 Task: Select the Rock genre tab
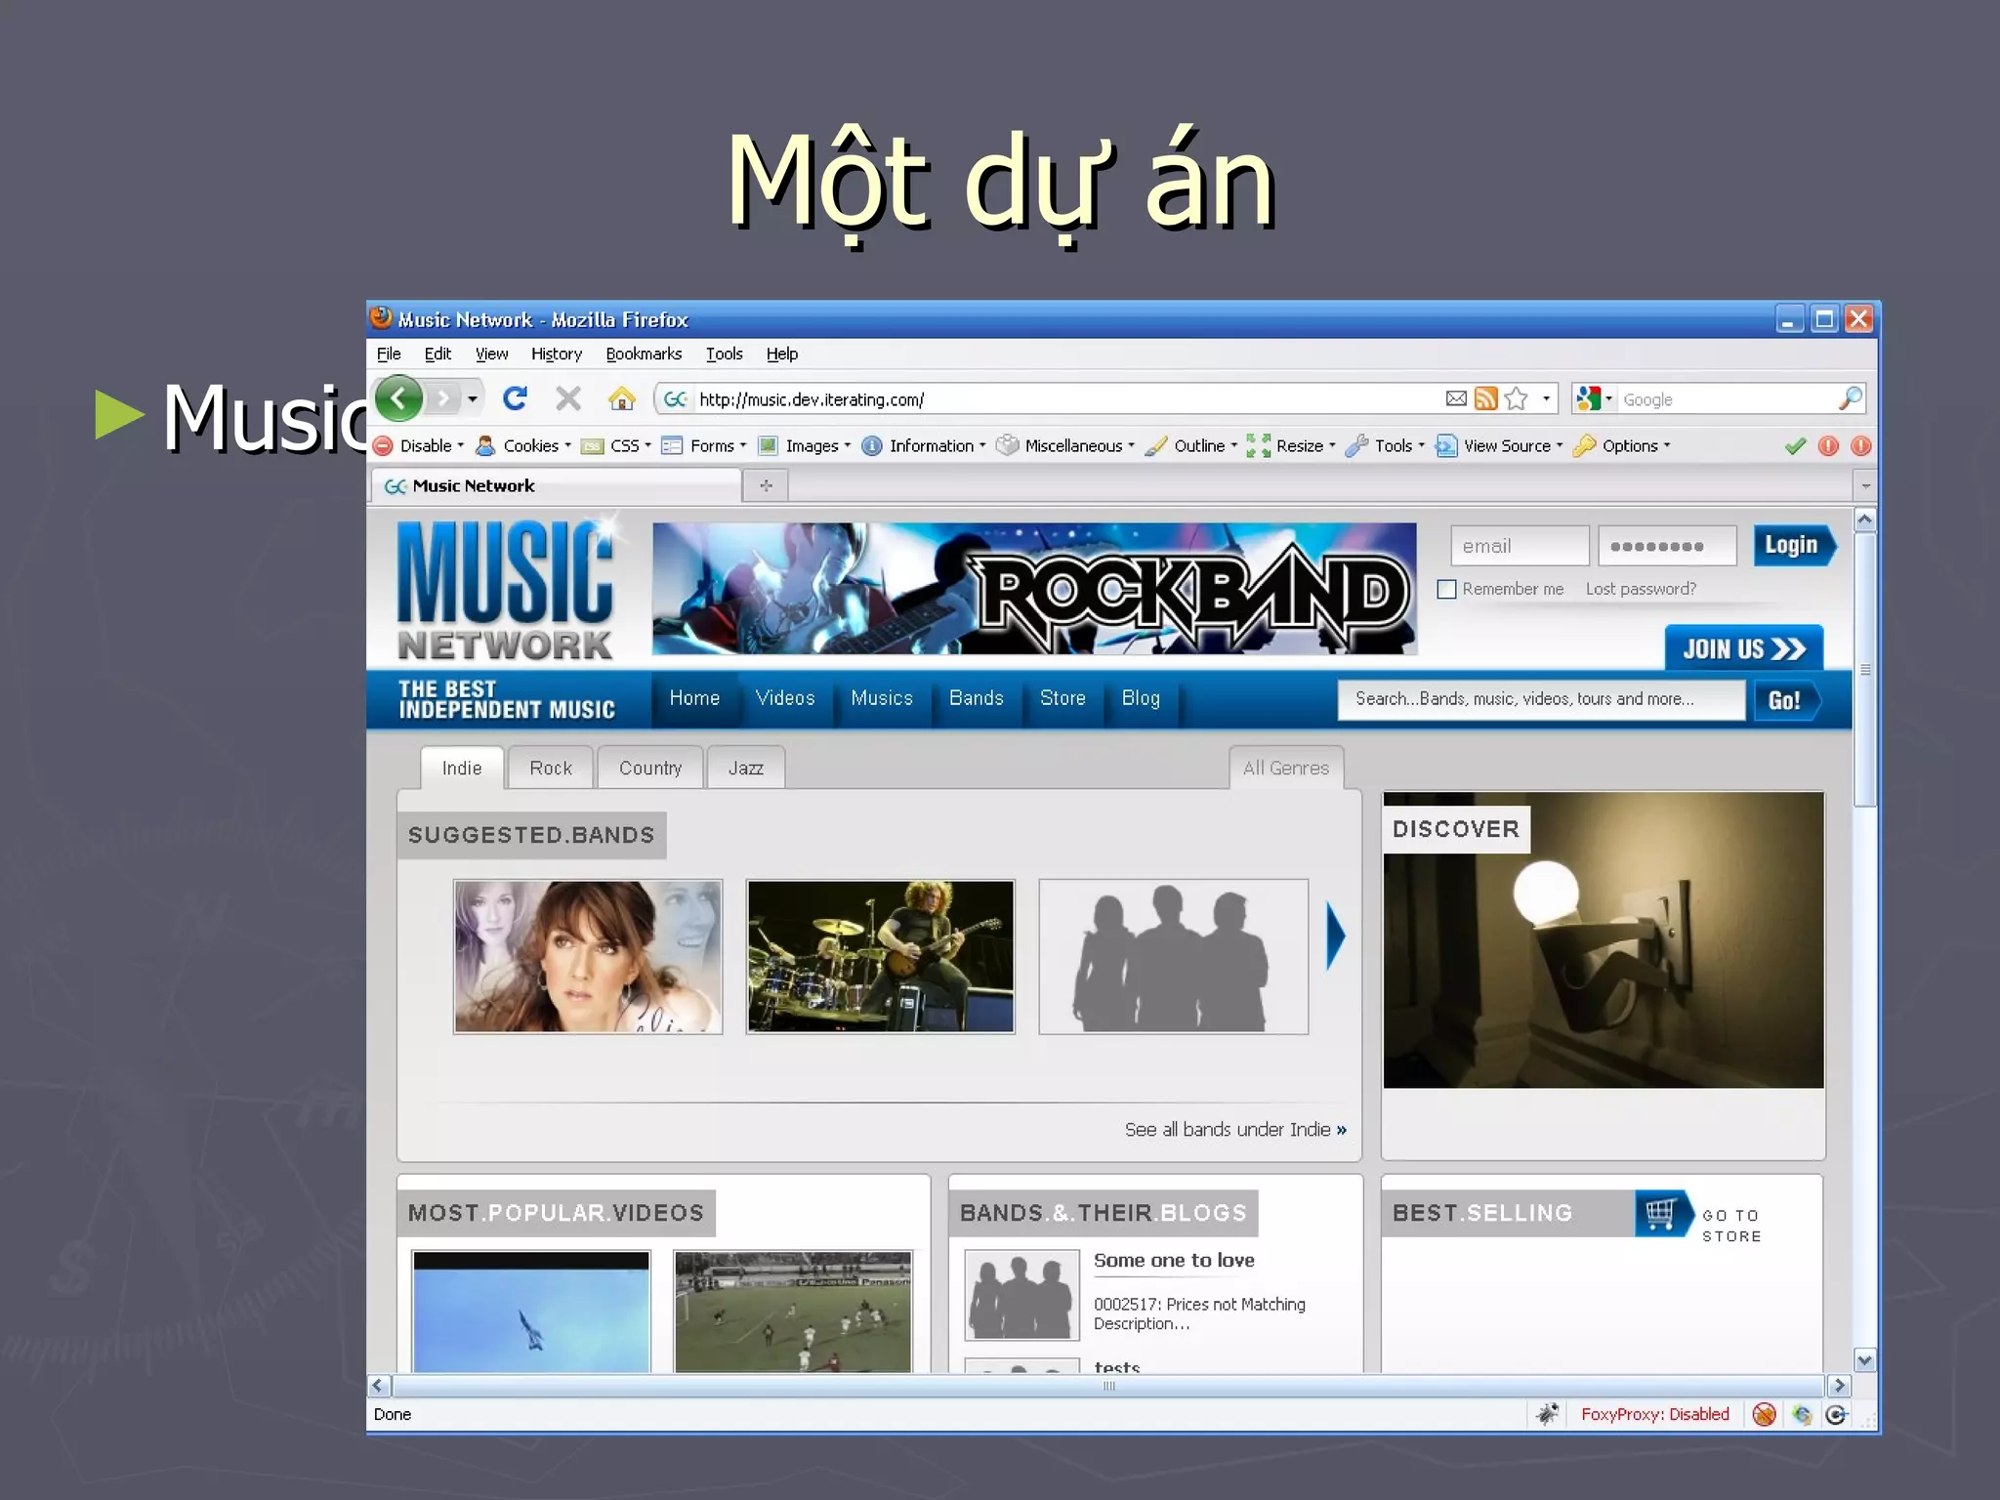(551, 768)
